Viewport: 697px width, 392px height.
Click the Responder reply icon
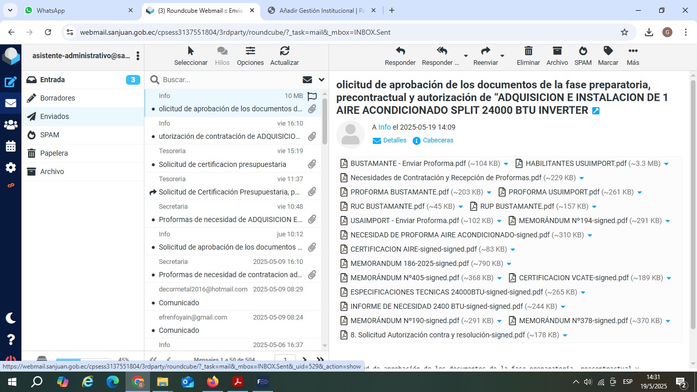[x=400, y=51]
